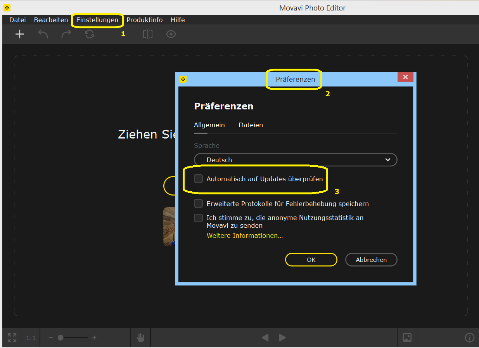Screen dimensions: 479x348
Task: Click the fullscreen expand icon
Action: 12,338
